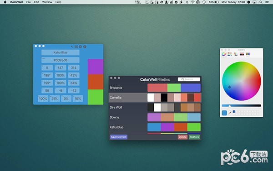Click the blue swatch in Briquette palette
The image size is (273, 171).
(191, 88)
